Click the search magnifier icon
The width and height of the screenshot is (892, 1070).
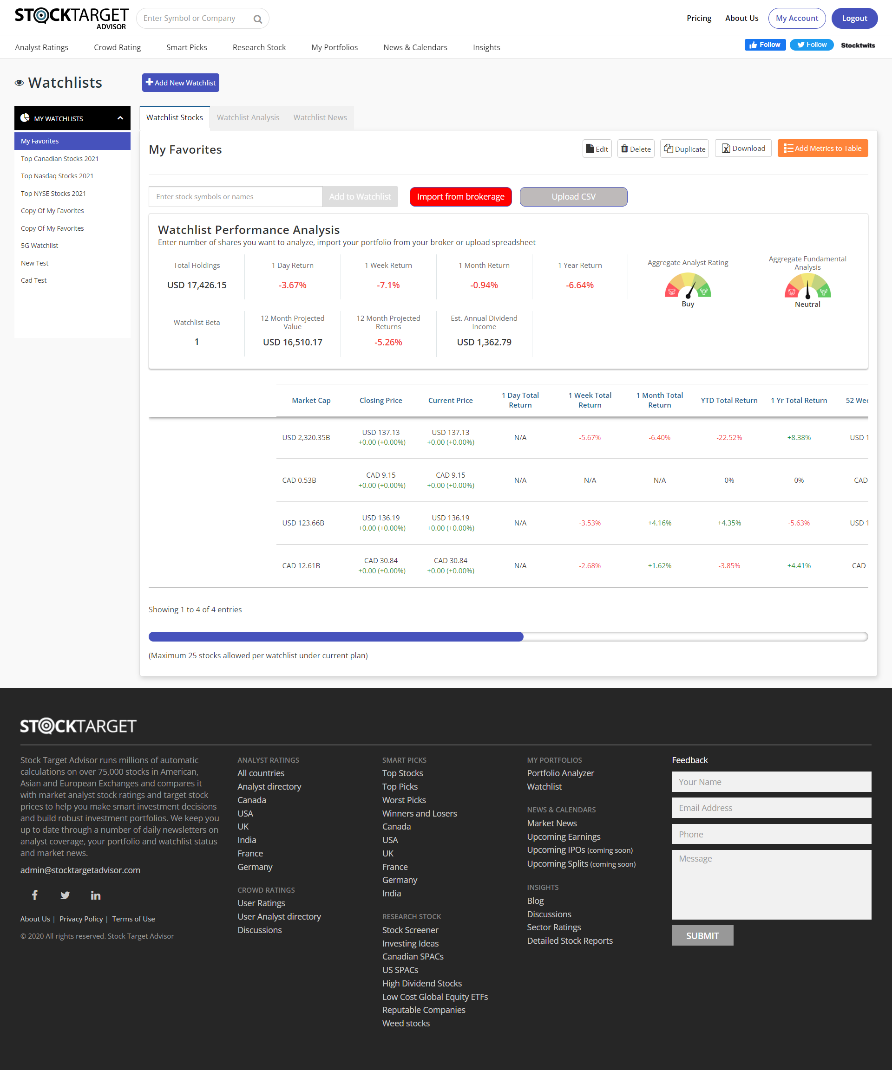pyautogui.click(x=257, y=19)
